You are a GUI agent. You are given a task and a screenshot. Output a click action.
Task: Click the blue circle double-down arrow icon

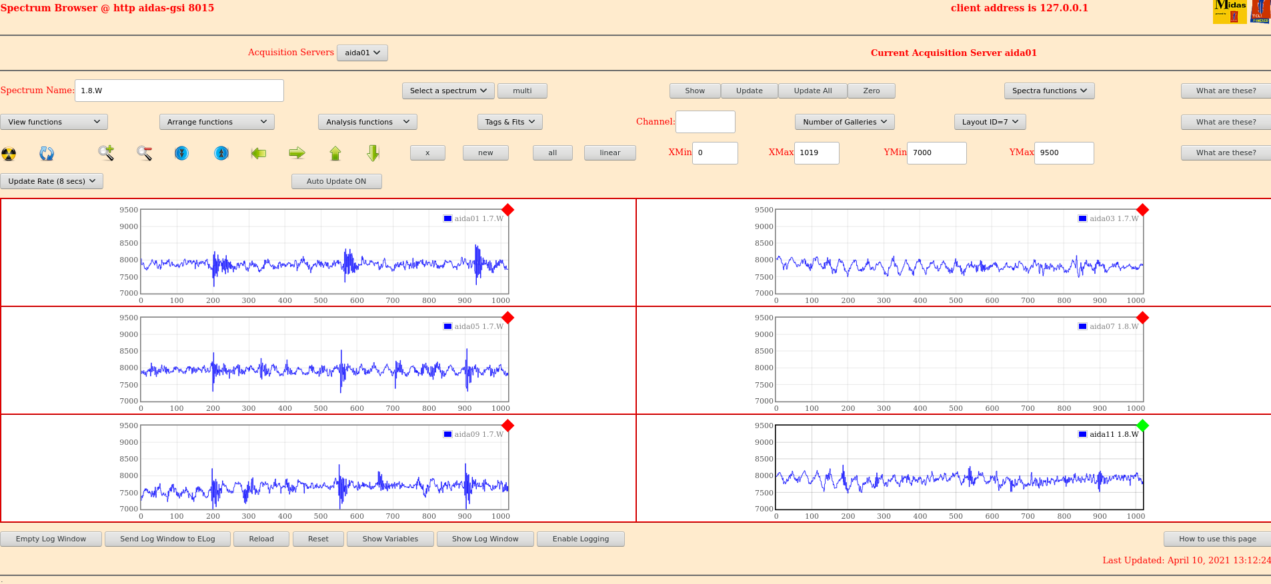point(181,153)
